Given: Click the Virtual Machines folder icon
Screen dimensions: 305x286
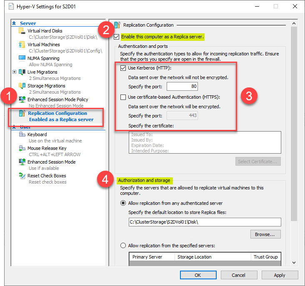Looking at the screenshot, I should (x=22, y=45).
